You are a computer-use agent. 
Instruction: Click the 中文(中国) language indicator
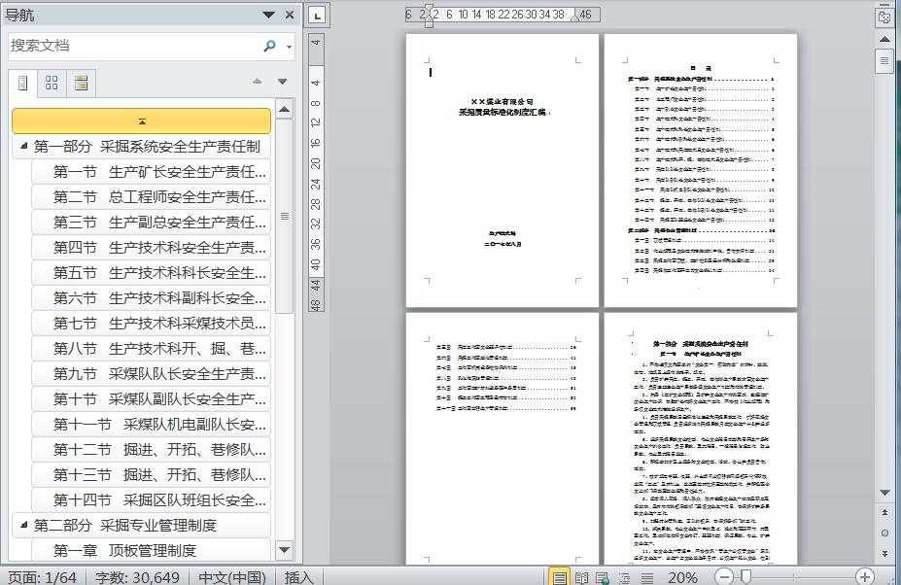tap(232, 577)
